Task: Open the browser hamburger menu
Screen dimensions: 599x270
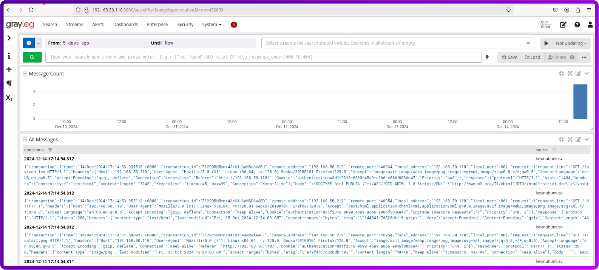Action: click(x=589, y=10)
